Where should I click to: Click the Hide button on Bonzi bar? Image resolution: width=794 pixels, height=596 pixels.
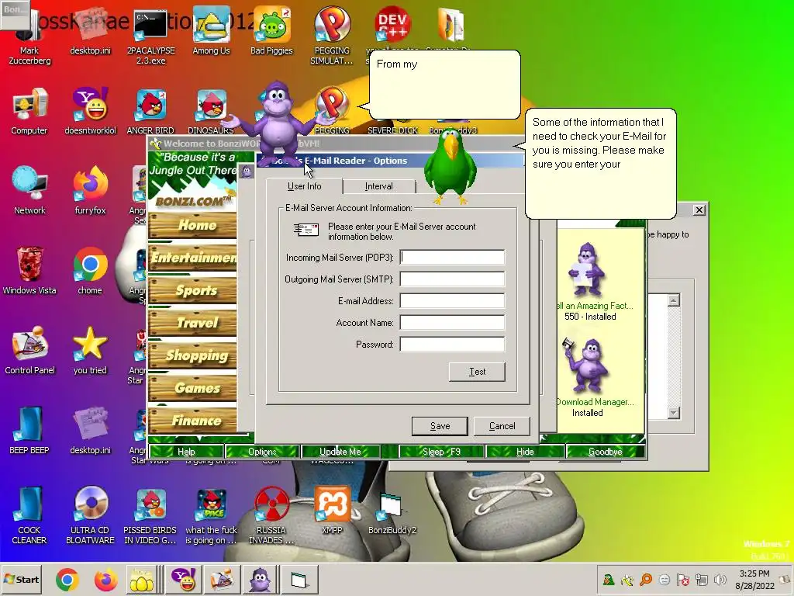tap(525, 452)
